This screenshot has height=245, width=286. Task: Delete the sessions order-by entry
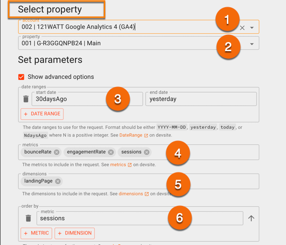(28, 218)
